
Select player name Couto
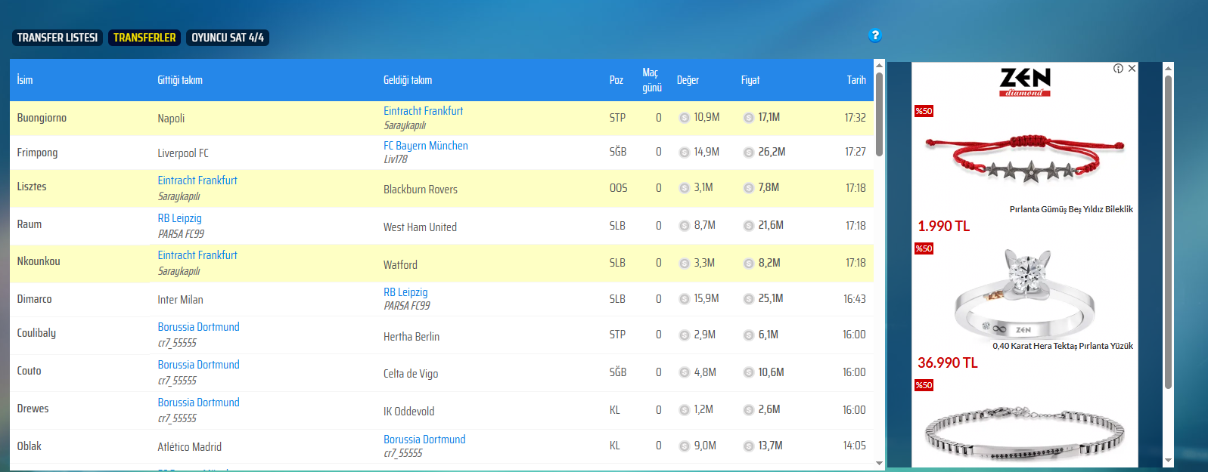tap(30, 371)
